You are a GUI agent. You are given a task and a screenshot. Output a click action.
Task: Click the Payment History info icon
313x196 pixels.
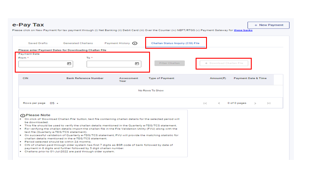coord(135,43)
